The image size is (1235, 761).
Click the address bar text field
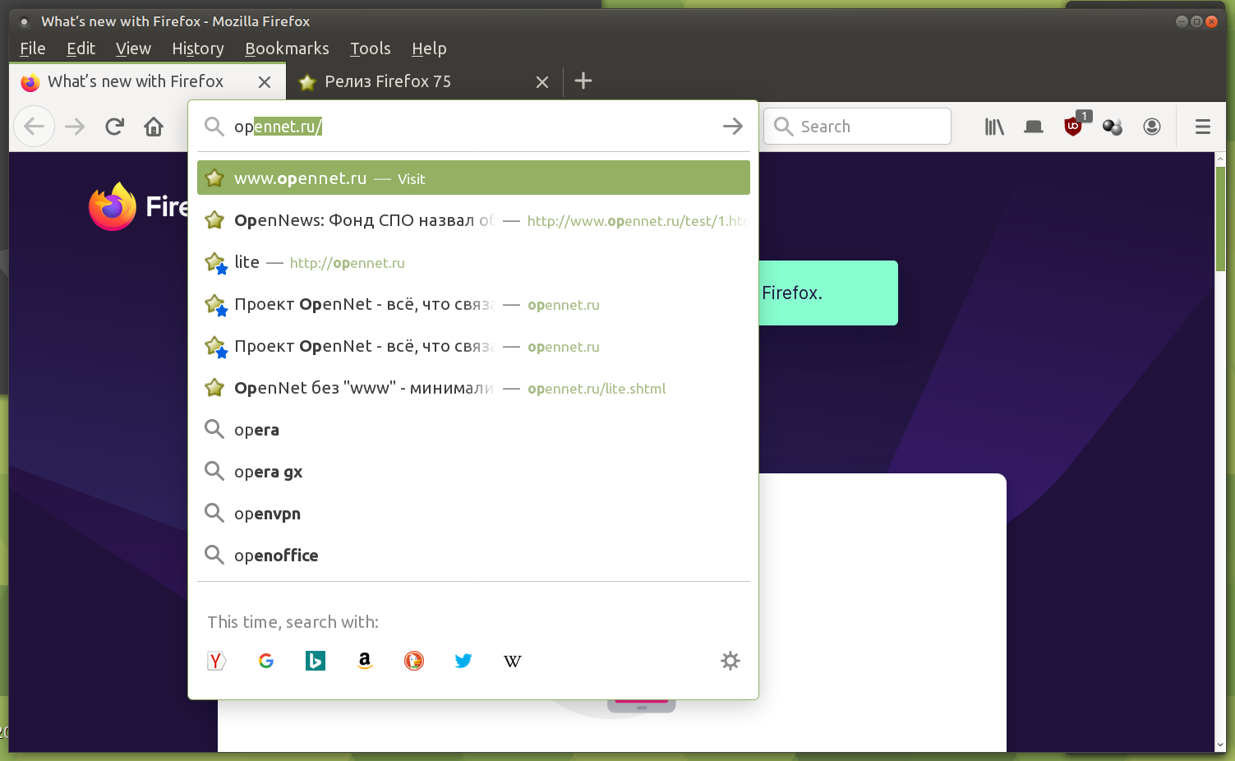[472, 127]
